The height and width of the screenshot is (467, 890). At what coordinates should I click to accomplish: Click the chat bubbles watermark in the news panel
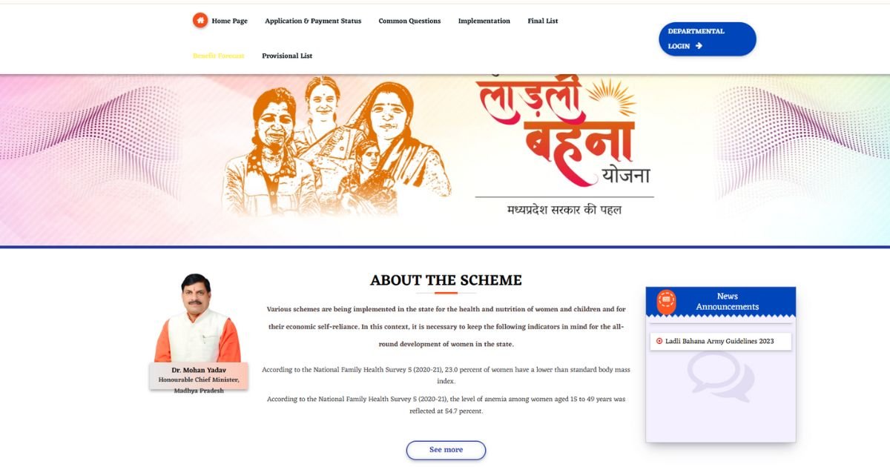pyautogui.click(x=720, y=376)
